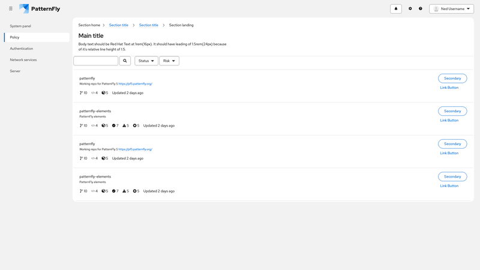Image resolution: width=480 pixels, height=270 pixels.
Task: Open Server nav item
Action: [15, 71]
